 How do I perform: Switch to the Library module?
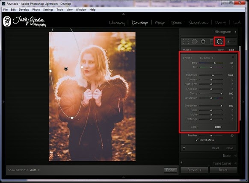tap(117, 23)
